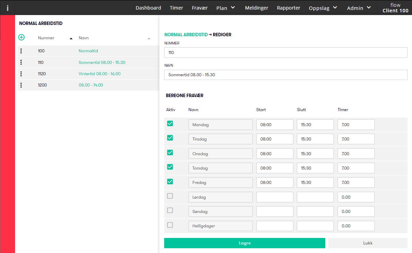Open the 08.00 - 14.00 link
Screen dimensions: 412x253
pos(91,85)
